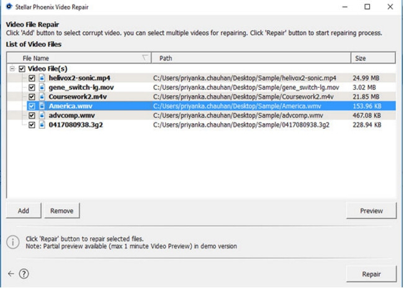The height and width of the screenshot is (288, 404).
Task: Click the Preview button
Action: [371, 210]
